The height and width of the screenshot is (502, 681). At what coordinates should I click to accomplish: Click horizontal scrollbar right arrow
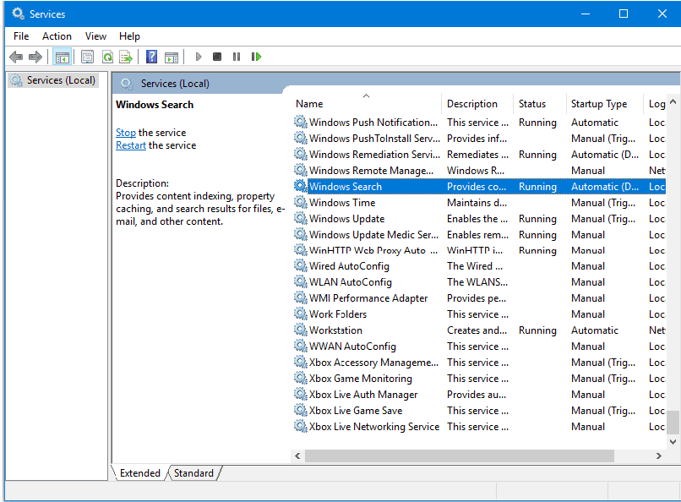click(659, 456)
